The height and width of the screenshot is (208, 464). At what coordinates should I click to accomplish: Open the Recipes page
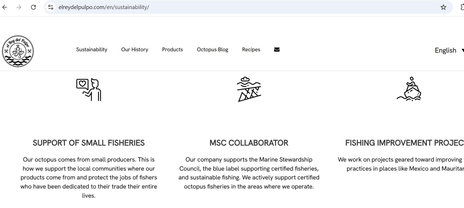(251, 49)
